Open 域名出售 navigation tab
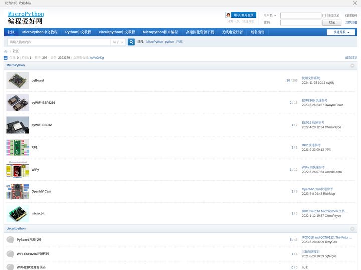Image resolution: width=361 pixels, height=270 pixels. coord(257,32)
